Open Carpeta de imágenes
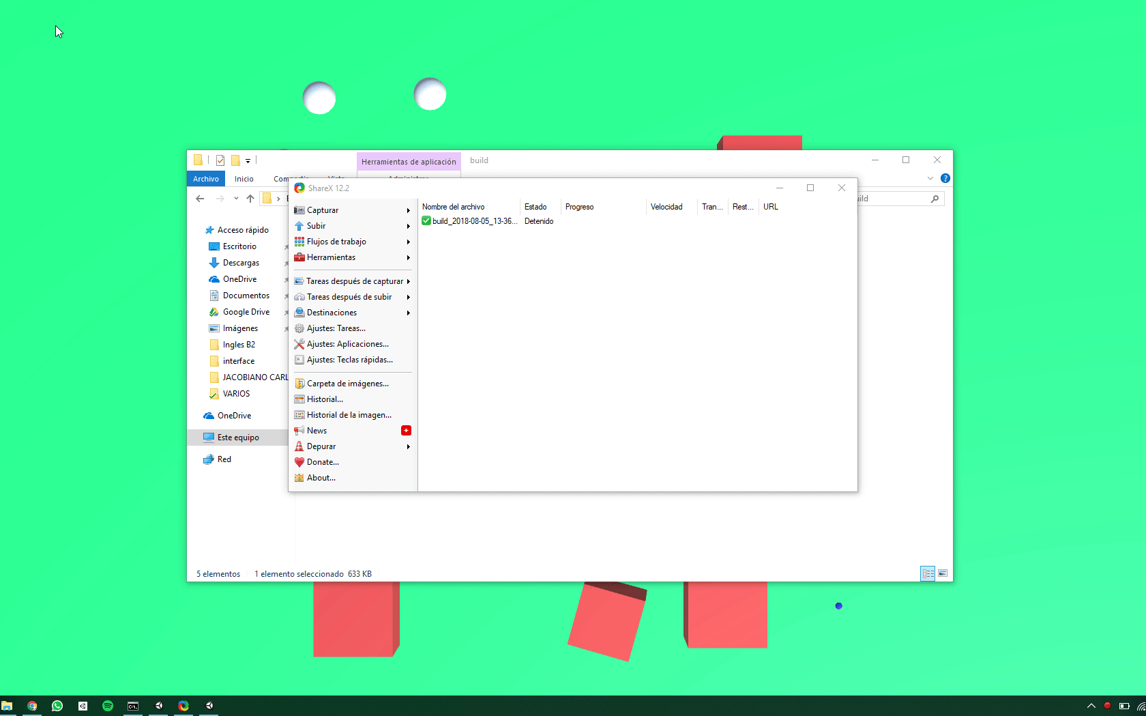The width and height of the screenshot is (1146, 716). tap(348, 384)
